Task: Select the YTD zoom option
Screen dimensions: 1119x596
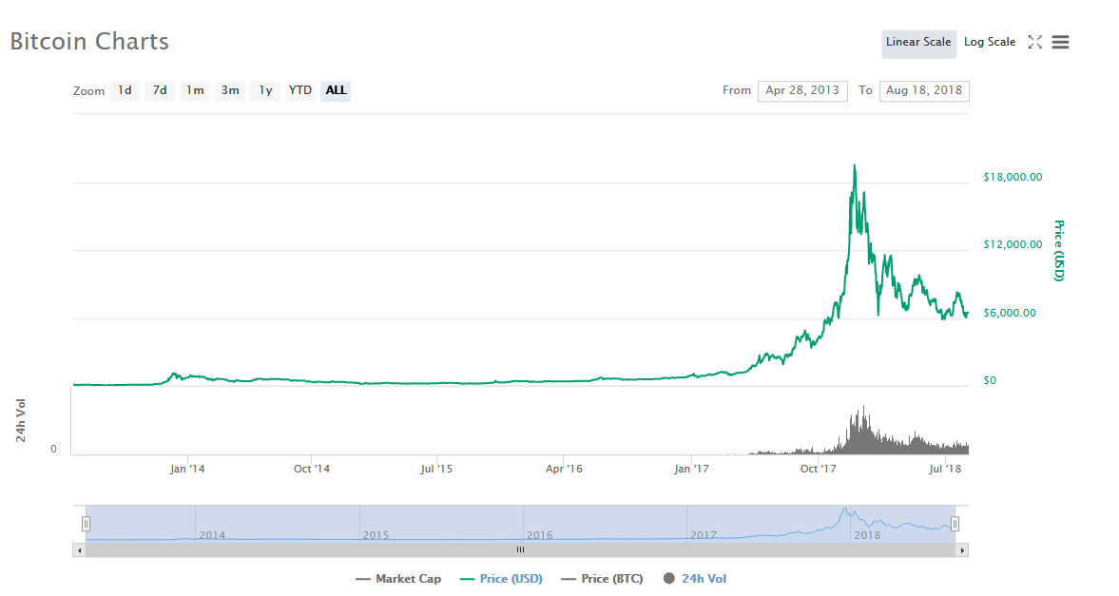Action: (300, 90)
